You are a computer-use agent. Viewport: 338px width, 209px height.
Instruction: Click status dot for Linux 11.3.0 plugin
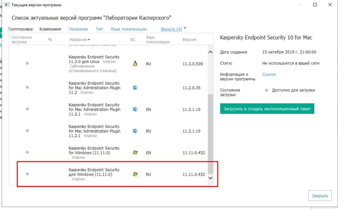(x=27, y=63)
